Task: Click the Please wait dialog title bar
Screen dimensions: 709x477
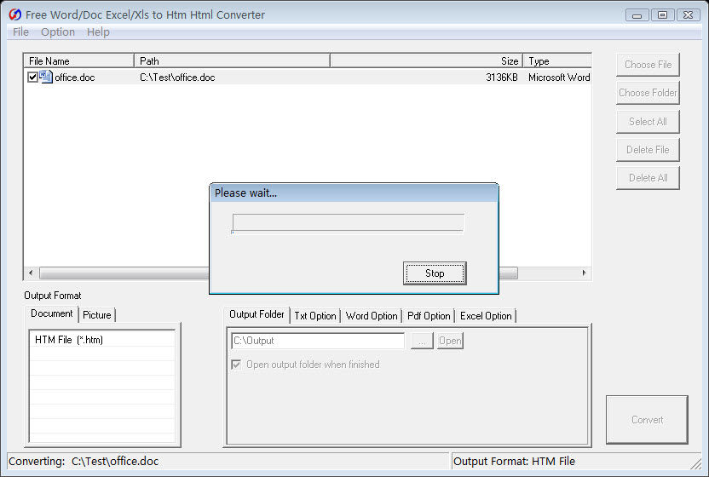Action: (354, 193)
